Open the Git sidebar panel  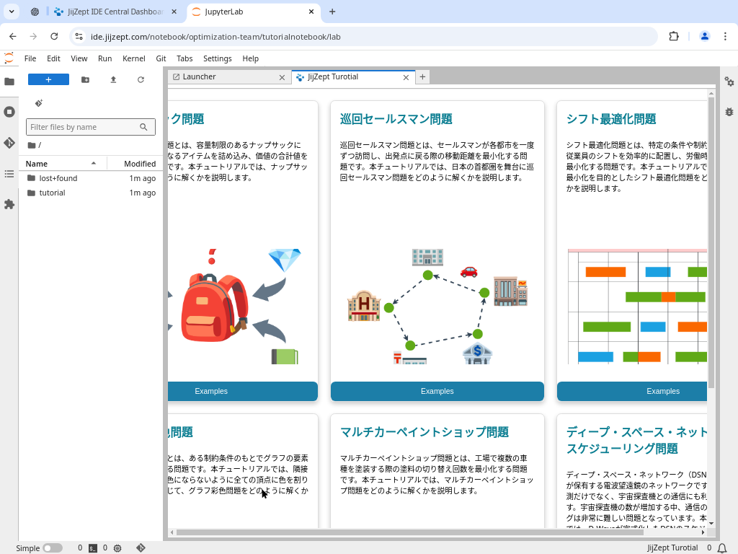(9, 143)
